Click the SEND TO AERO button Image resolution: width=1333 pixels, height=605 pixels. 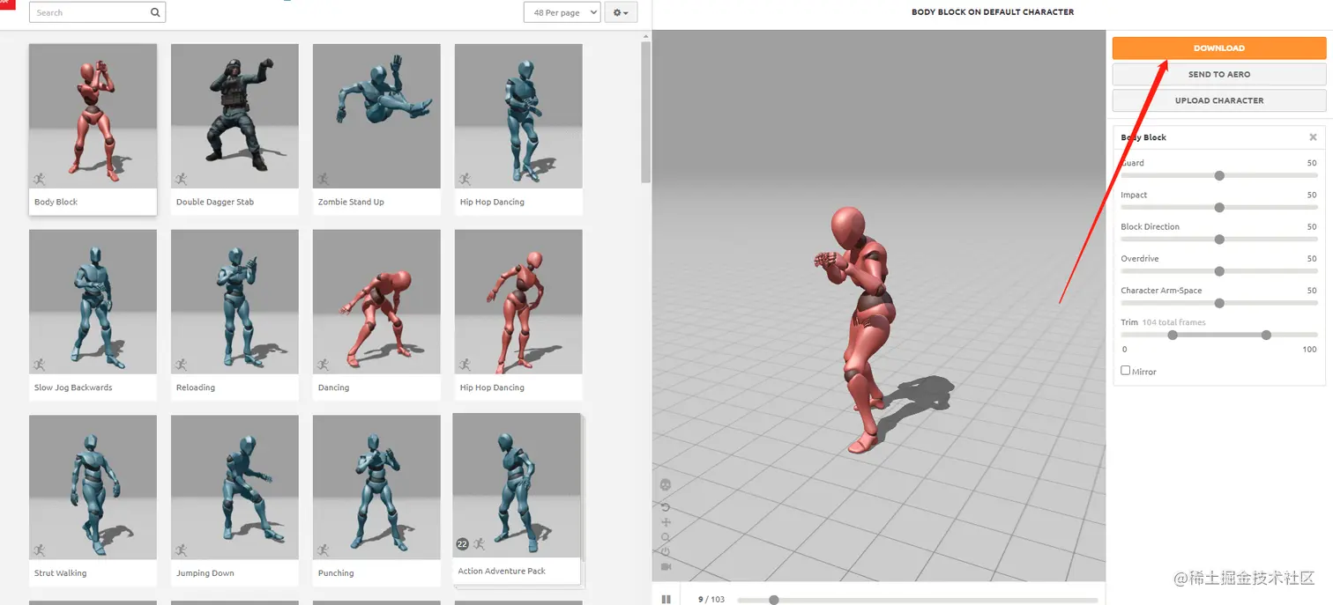click(x=1218, y=75)
